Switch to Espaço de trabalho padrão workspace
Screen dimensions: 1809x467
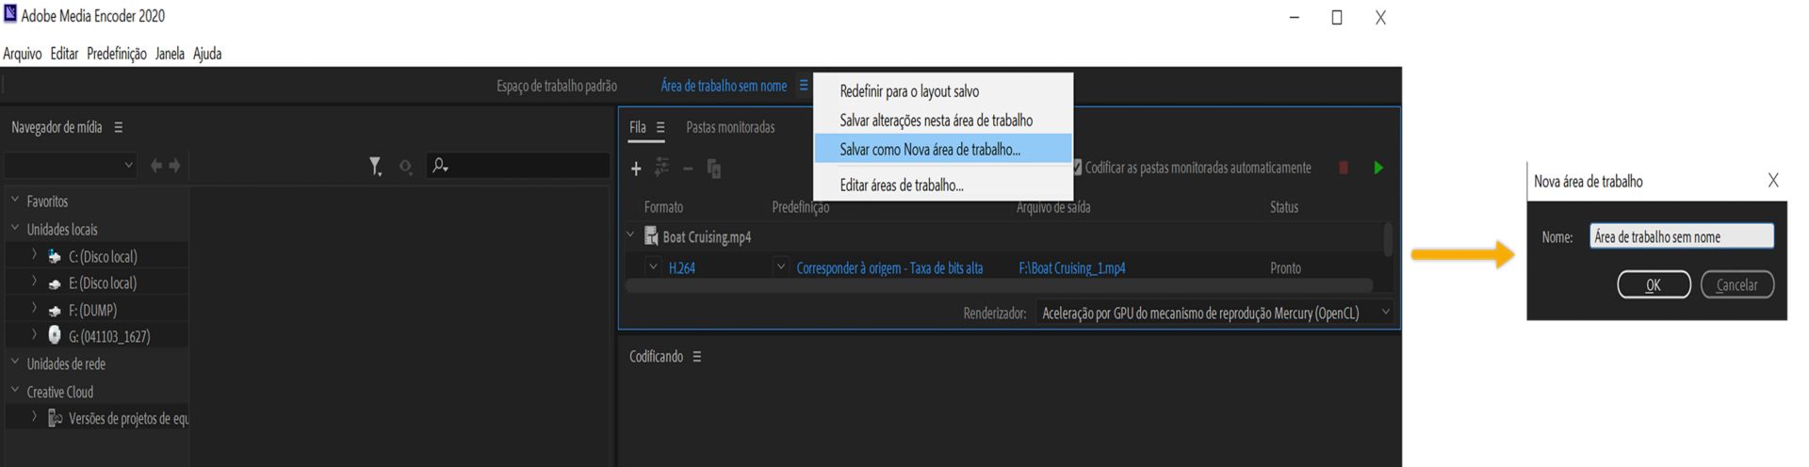(x=557, y=86)
